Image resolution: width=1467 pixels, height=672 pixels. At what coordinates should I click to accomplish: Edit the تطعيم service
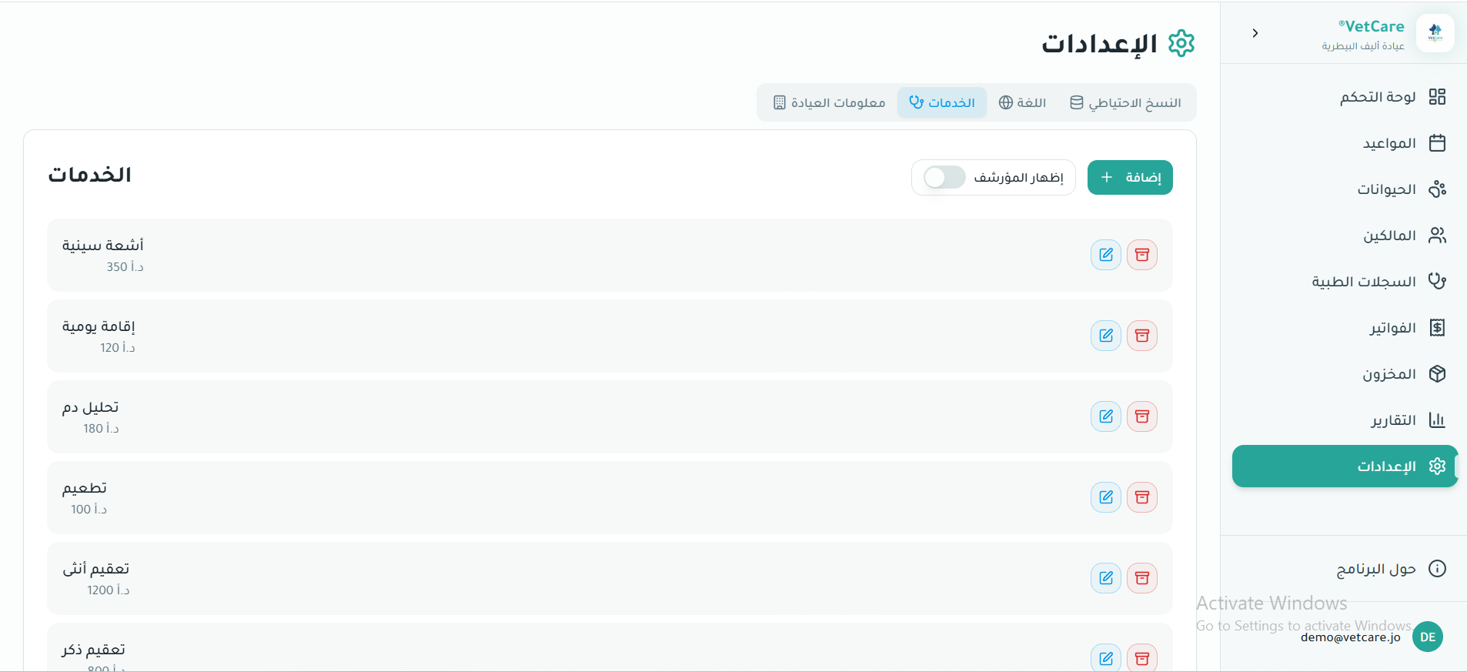[x=1106, y=497]
